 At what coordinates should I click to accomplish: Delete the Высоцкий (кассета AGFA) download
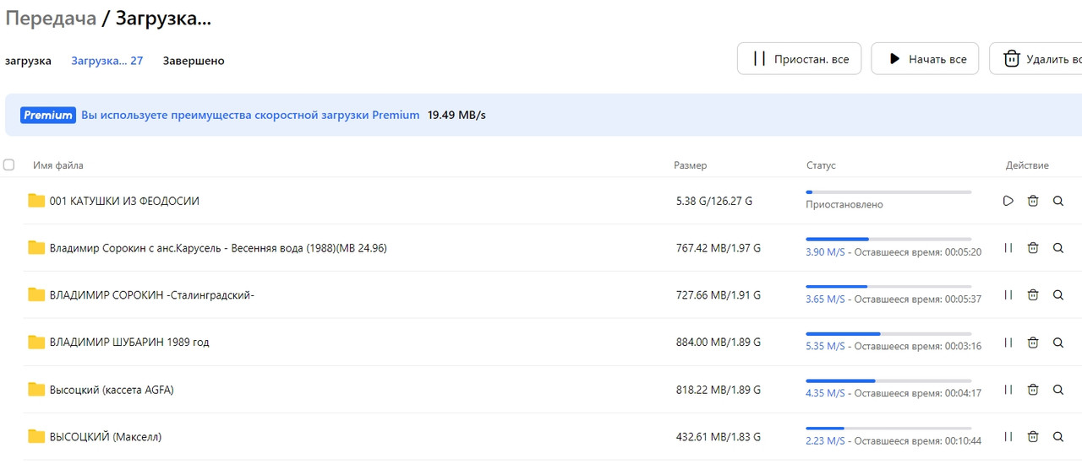tap(1033, 390)
